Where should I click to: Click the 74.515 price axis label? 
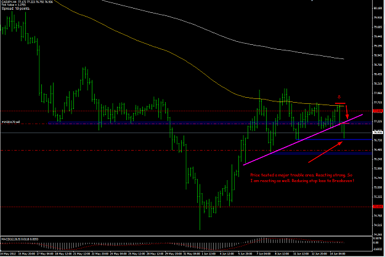pyautogui.click(x=378, y=225)
